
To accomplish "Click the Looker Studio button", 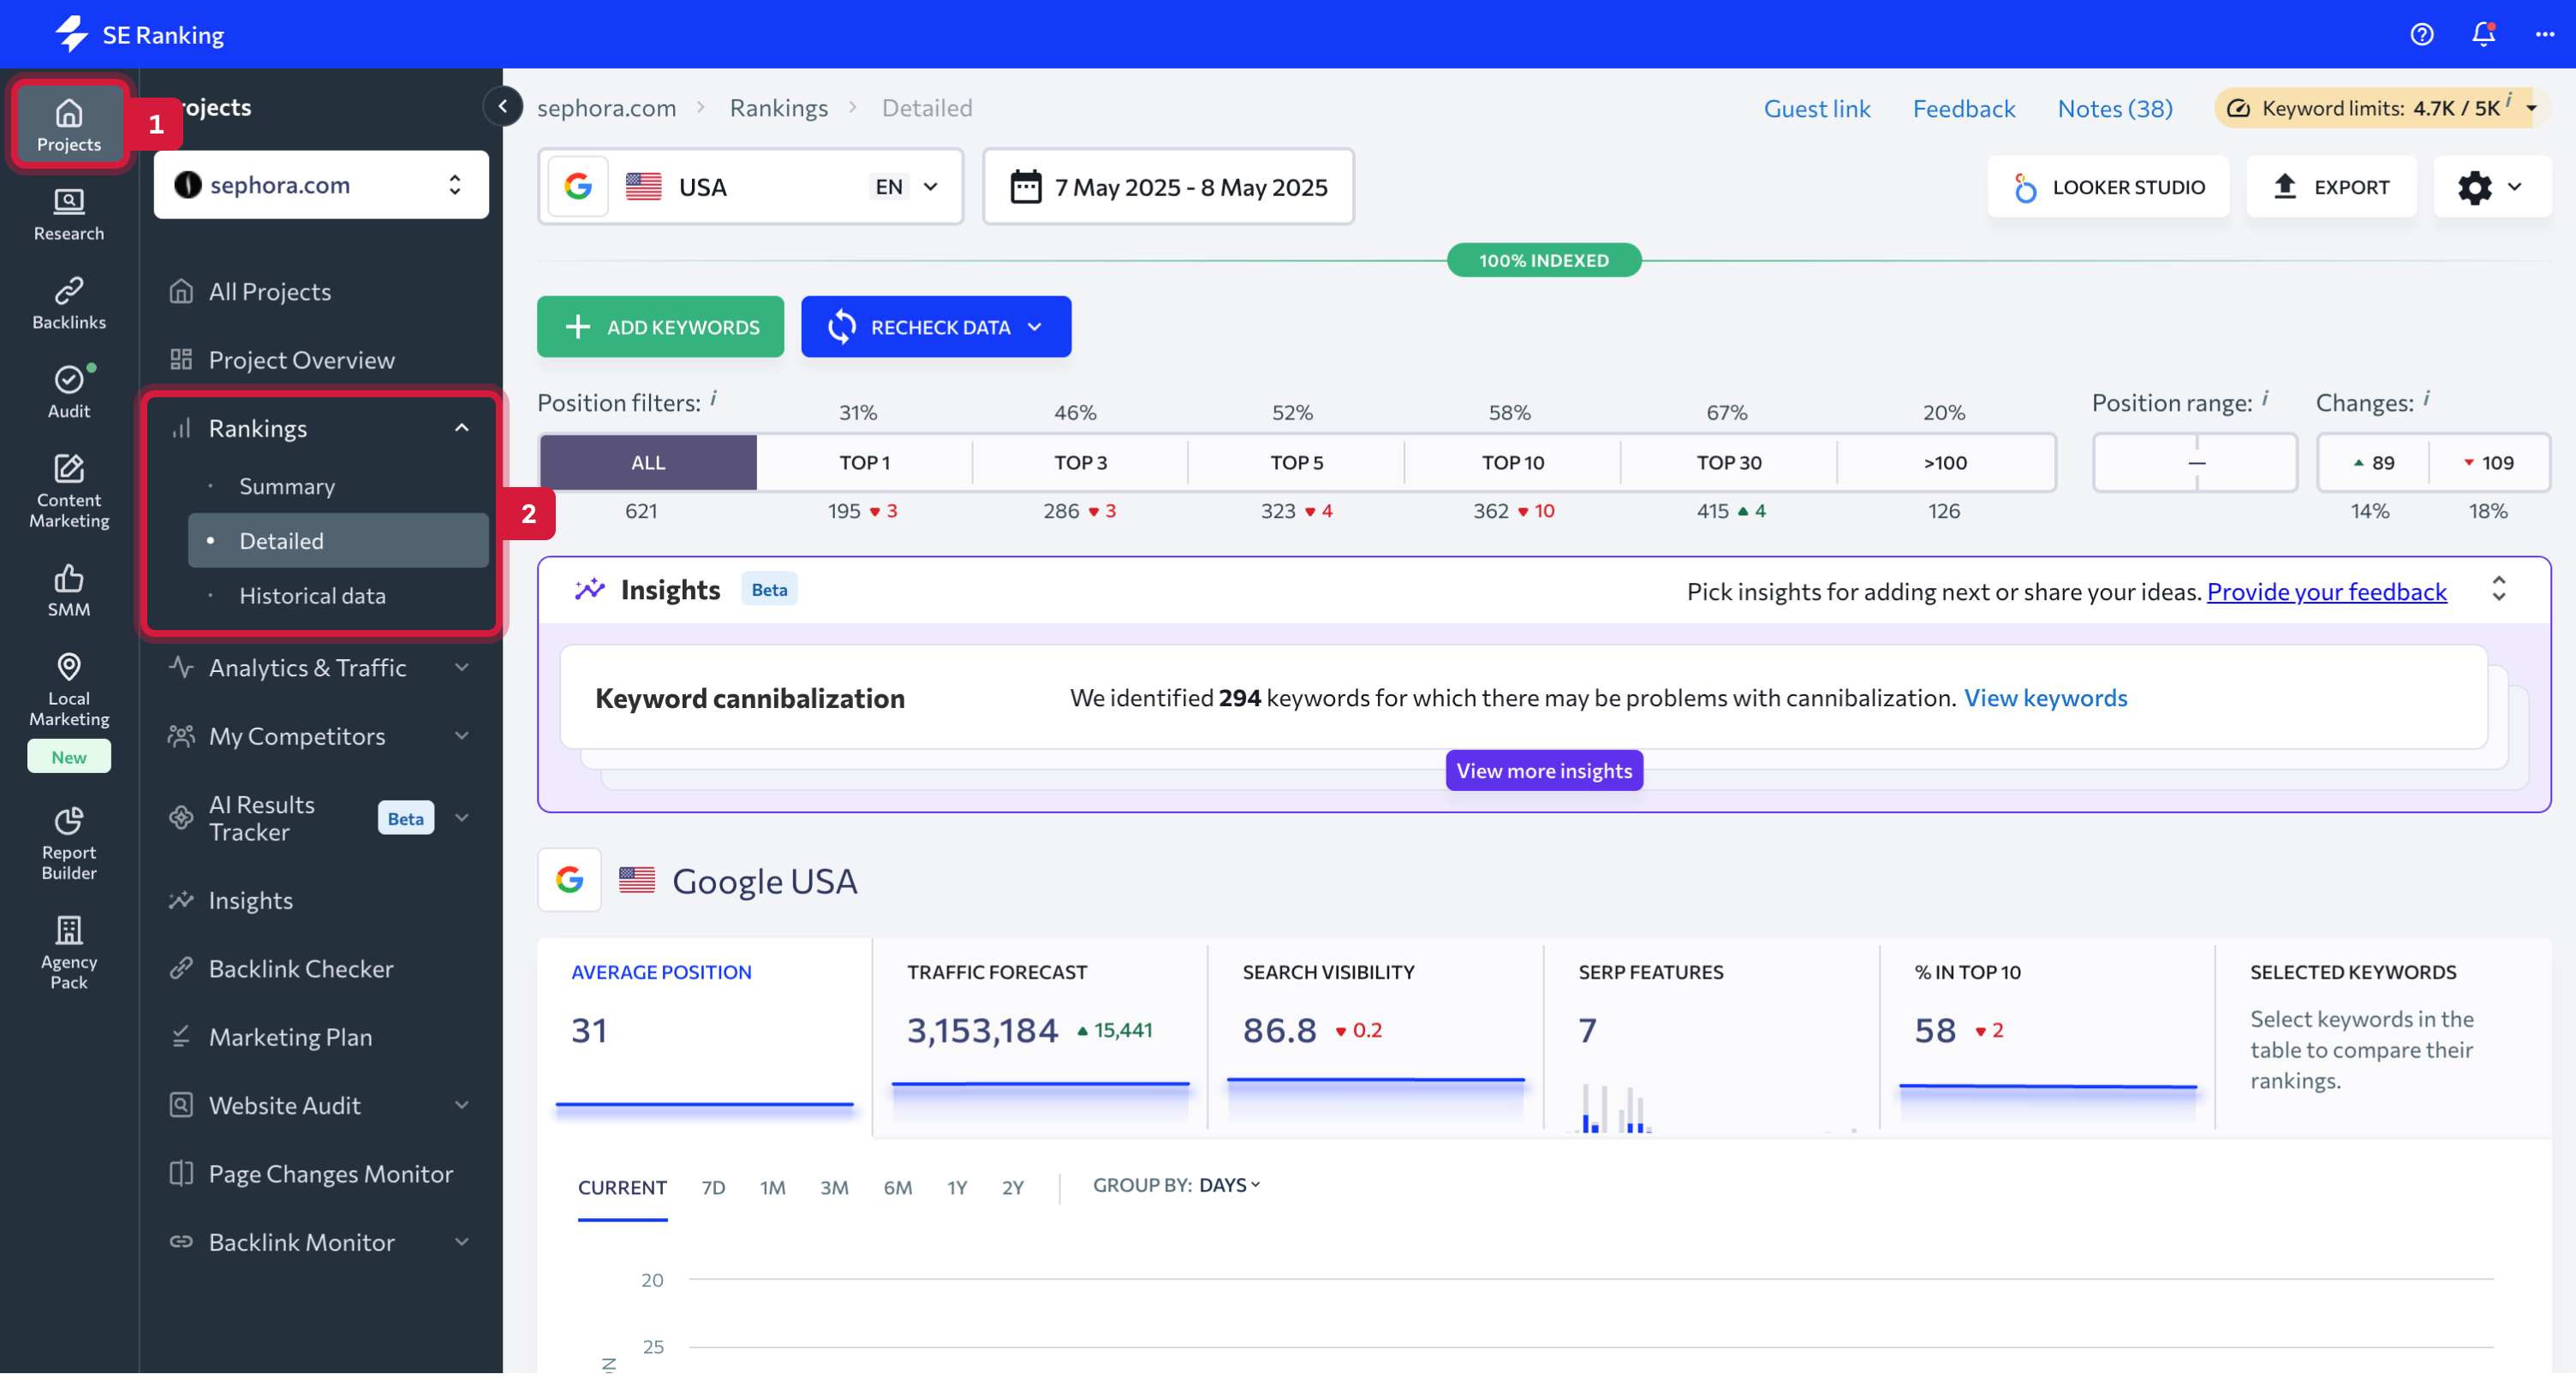I will click(x=2108, y=187).
